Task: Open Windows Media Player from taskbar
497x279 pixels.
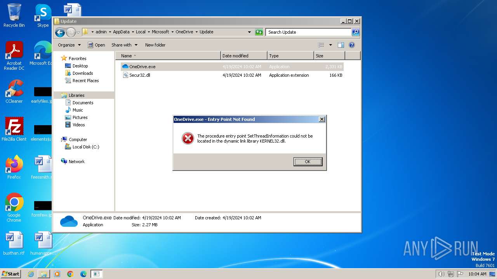Action: point(57,274)
